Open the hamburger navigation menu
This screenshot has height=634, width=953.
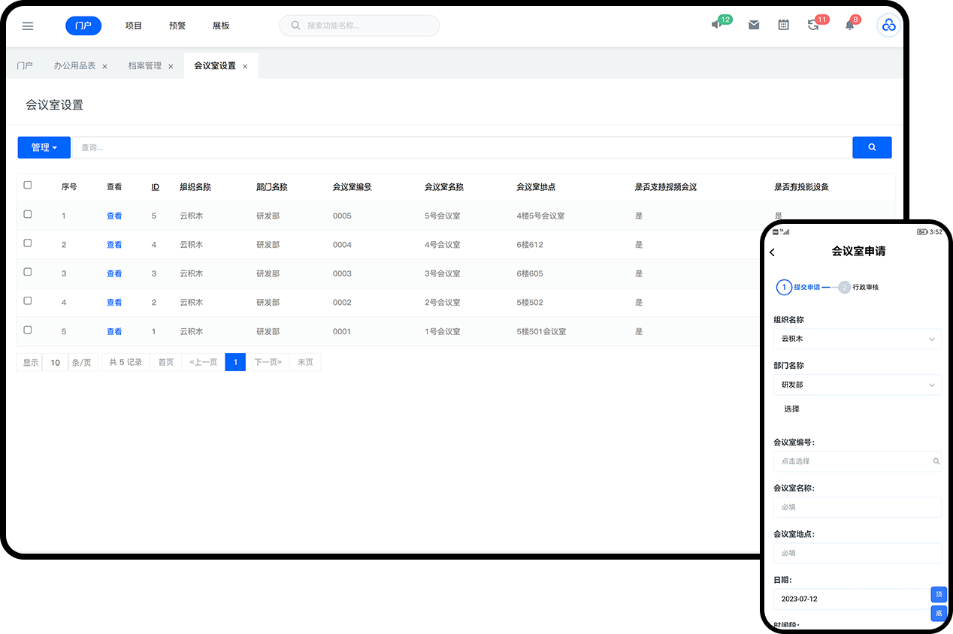(28, 26)
